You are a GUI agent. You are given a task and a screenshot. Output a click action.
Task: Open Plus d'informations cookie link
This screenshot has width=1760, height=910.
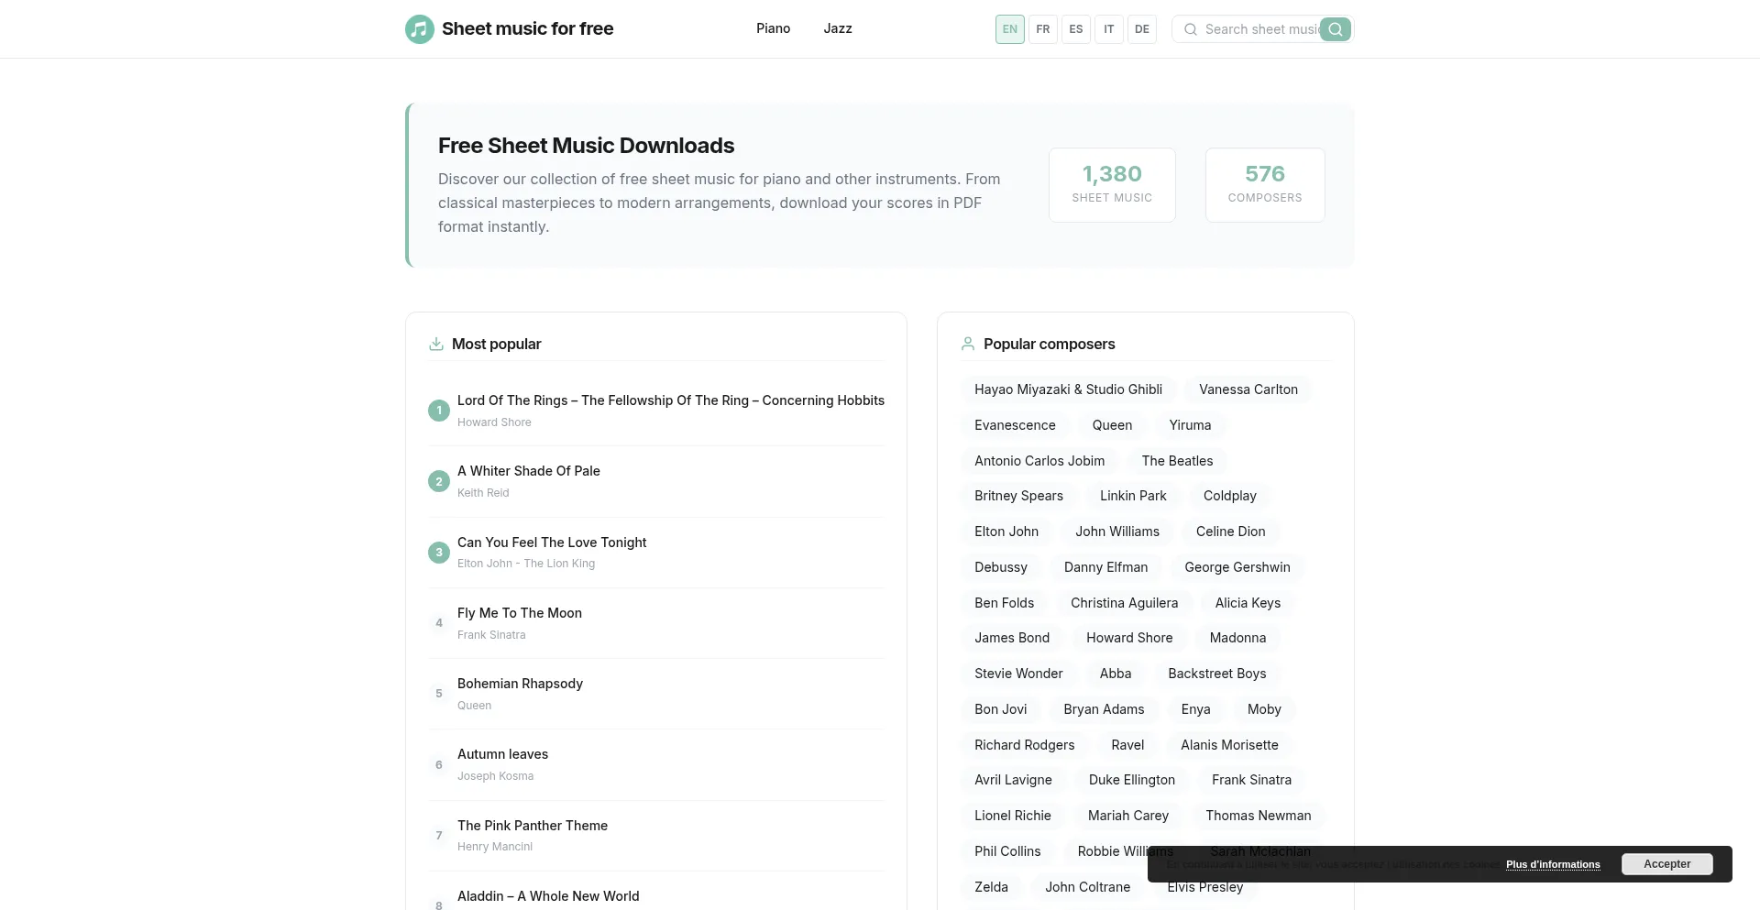pyautogui.click(x=1553, y=864)
